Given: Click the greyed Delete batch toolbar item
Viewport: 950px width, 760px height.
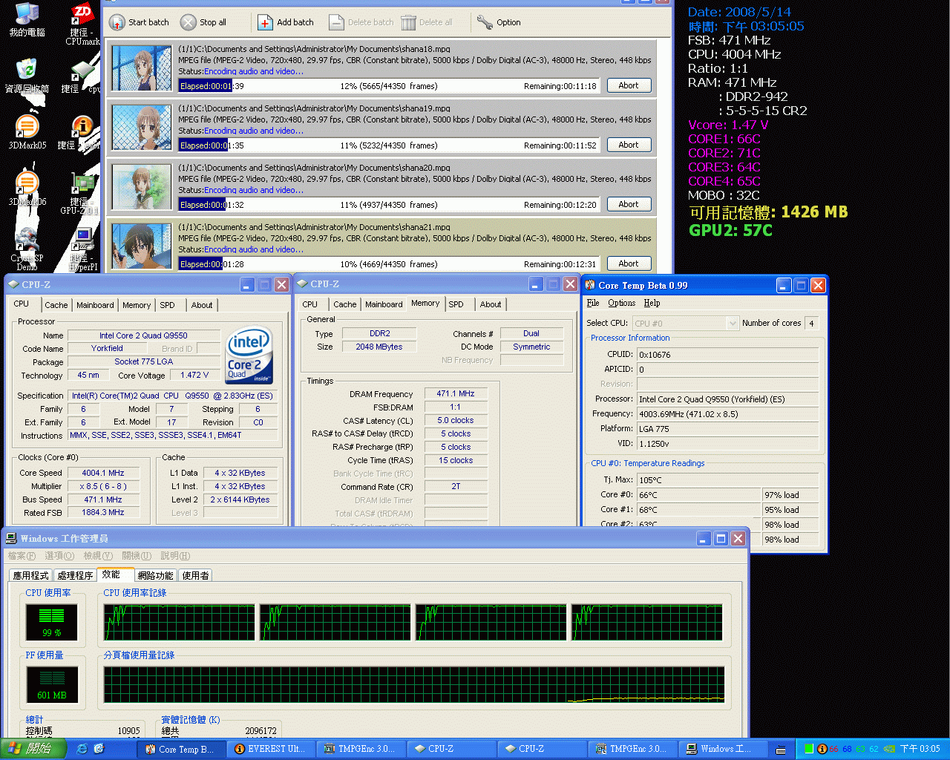Looking at the screenshot, I should 361,22.
